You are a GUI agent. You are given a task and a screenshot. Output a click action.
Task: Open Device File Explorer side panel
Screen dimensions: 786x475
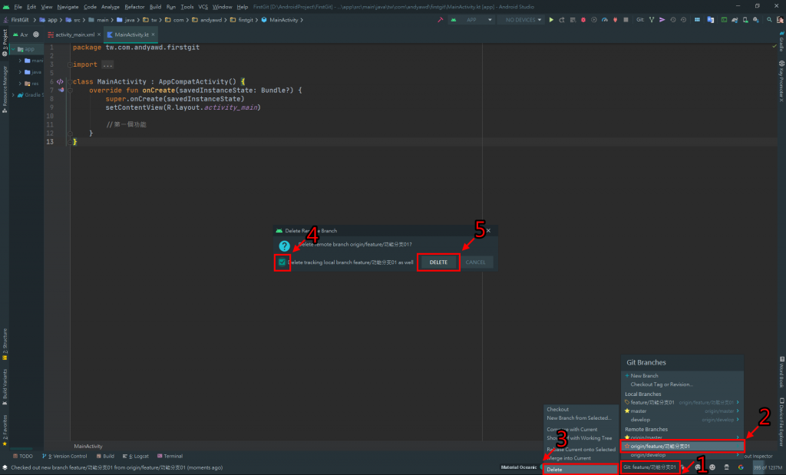point(781,422)
